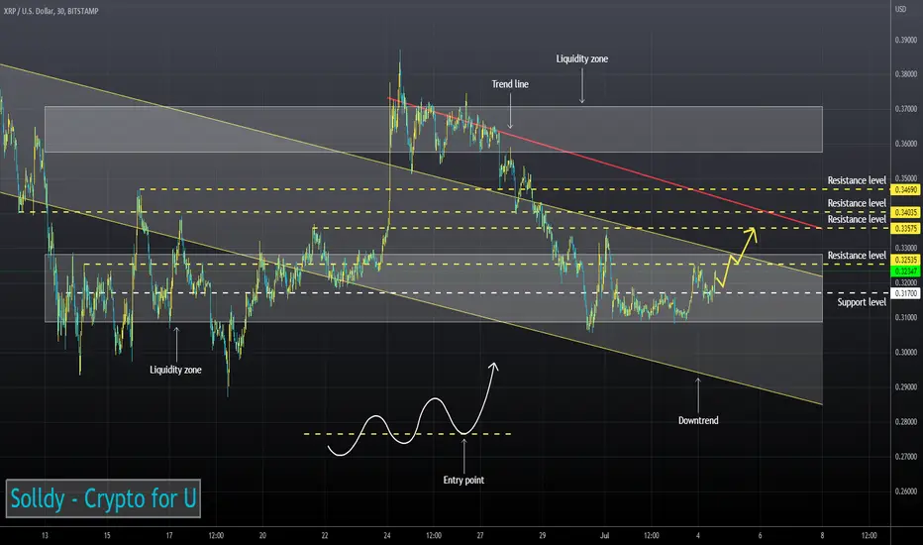Screen dimensions: 923x545
Task: Click the Entry point annotation text
Action: tap(463, 481)
